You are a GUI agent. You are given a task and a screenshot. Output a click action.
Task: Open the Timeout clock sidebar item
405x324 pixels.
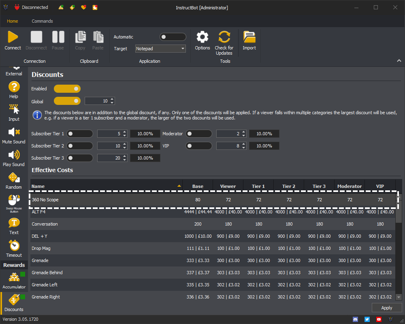[x=14, y=249]
